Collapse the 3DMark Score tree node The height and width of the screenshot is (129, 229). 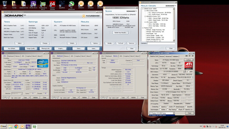143,9
